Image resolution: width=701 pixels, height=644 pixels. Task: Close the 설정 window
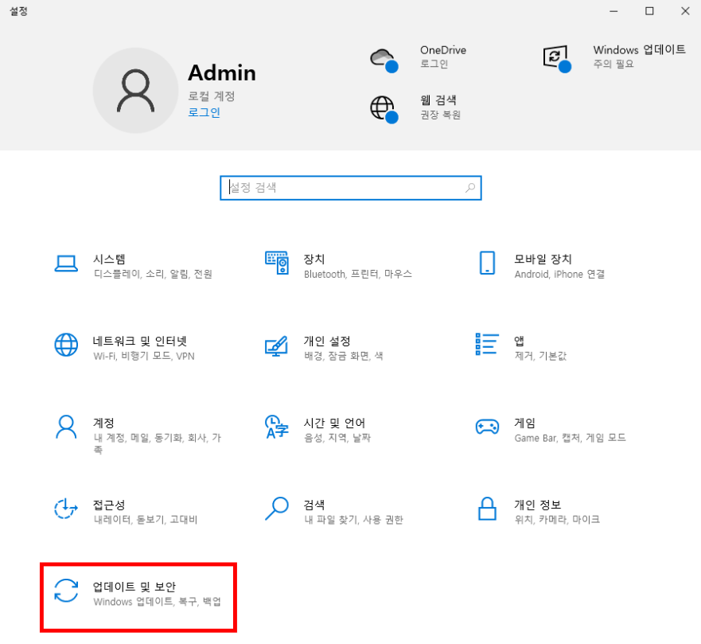685,11
